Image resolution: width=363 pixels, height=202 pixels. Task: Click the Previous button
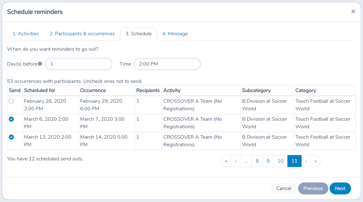point(313,188)
